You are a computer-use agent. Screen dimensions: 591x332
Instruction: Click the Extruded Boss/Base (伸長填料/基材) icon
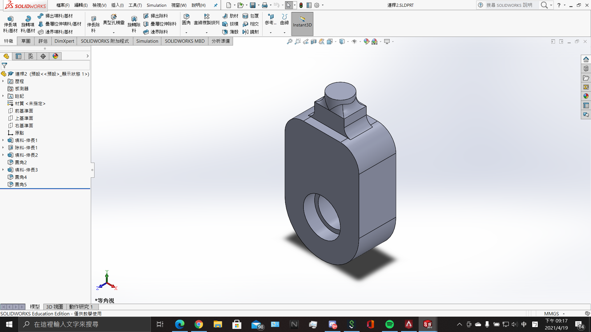10,19
